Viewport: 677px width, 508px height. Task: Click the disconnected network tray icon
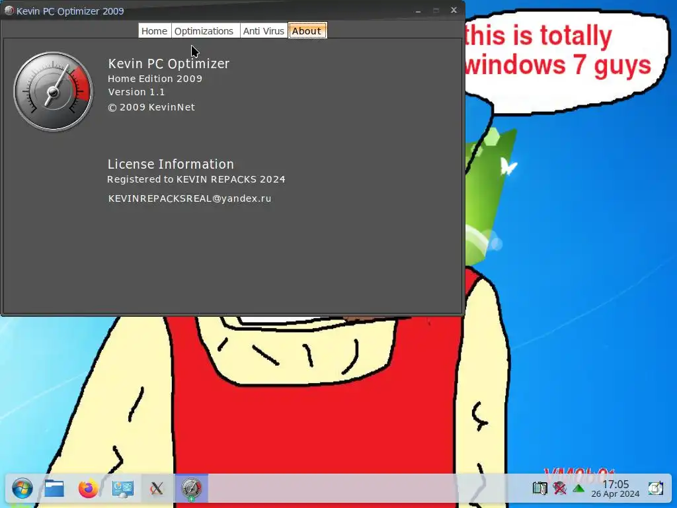point(559,489)
